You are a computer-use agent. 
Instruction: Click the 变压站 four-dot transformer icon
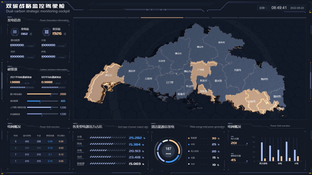(x=46, y=32)
